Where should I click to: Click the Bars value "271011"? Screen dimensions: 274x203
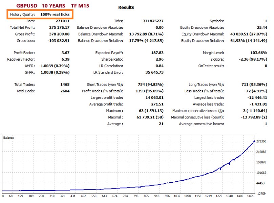[x=63, y=21]
